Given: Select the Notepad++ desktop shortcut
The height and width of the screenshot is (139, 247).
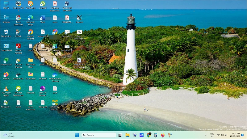Looking at the screenshot, I should (6, 104).
